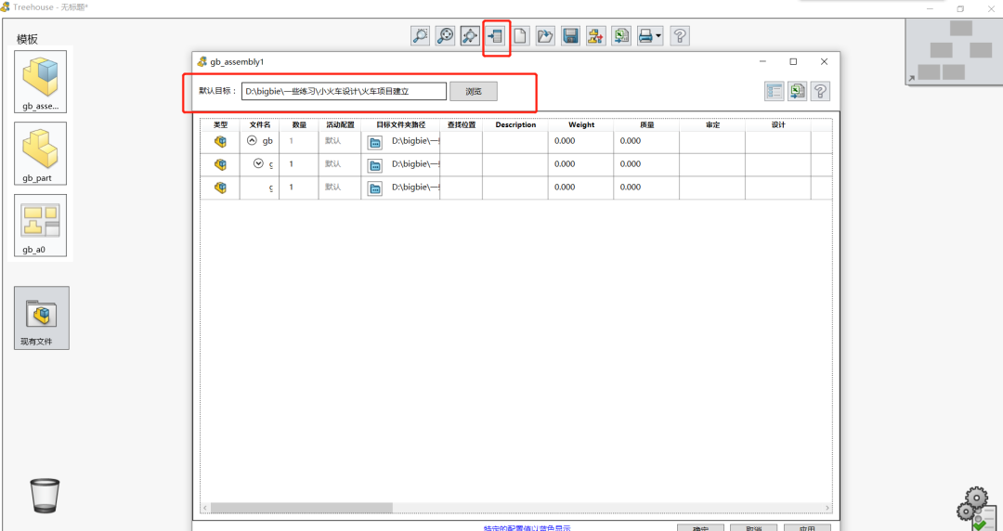1003x531 pixels.
Task: Click the trash bin icon
Action: click(45, 496)
